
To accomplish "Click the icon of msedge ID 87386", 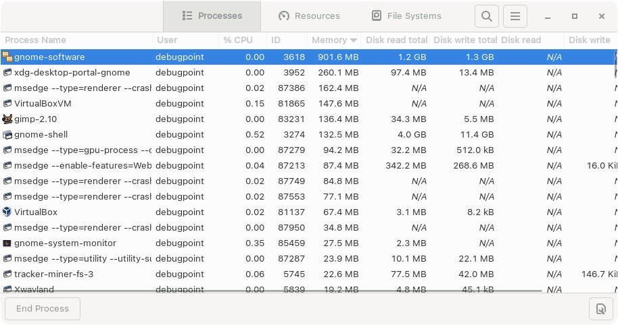I will 7,88.
